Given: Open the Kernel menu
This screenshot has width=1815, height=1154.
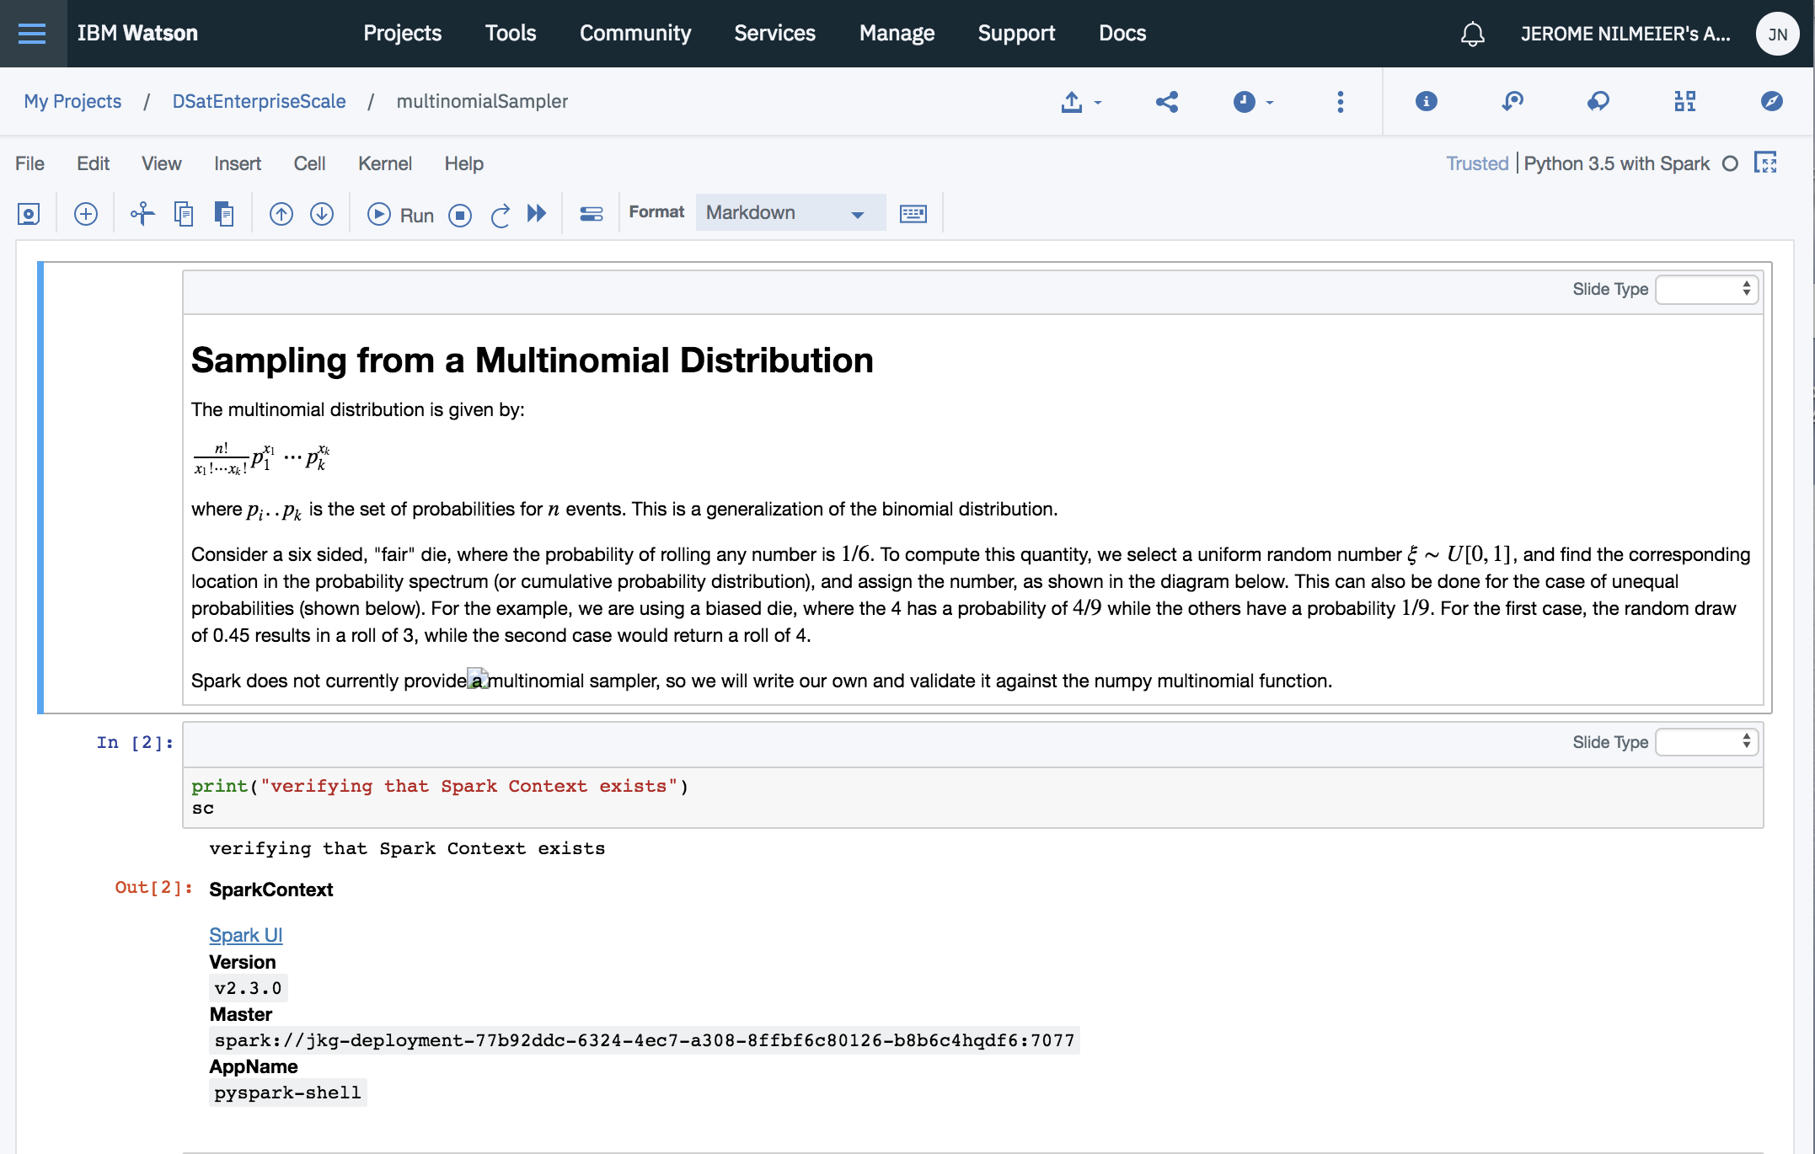Looking at the screenshot, I should (x=384, y=163).
